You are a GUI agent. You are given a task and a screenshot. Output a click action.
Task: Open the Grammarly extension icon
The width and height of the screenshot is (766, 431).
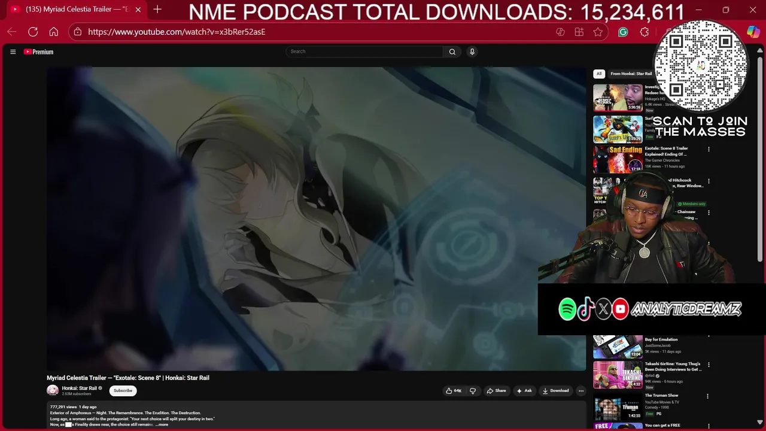click(x=623, y=32)
